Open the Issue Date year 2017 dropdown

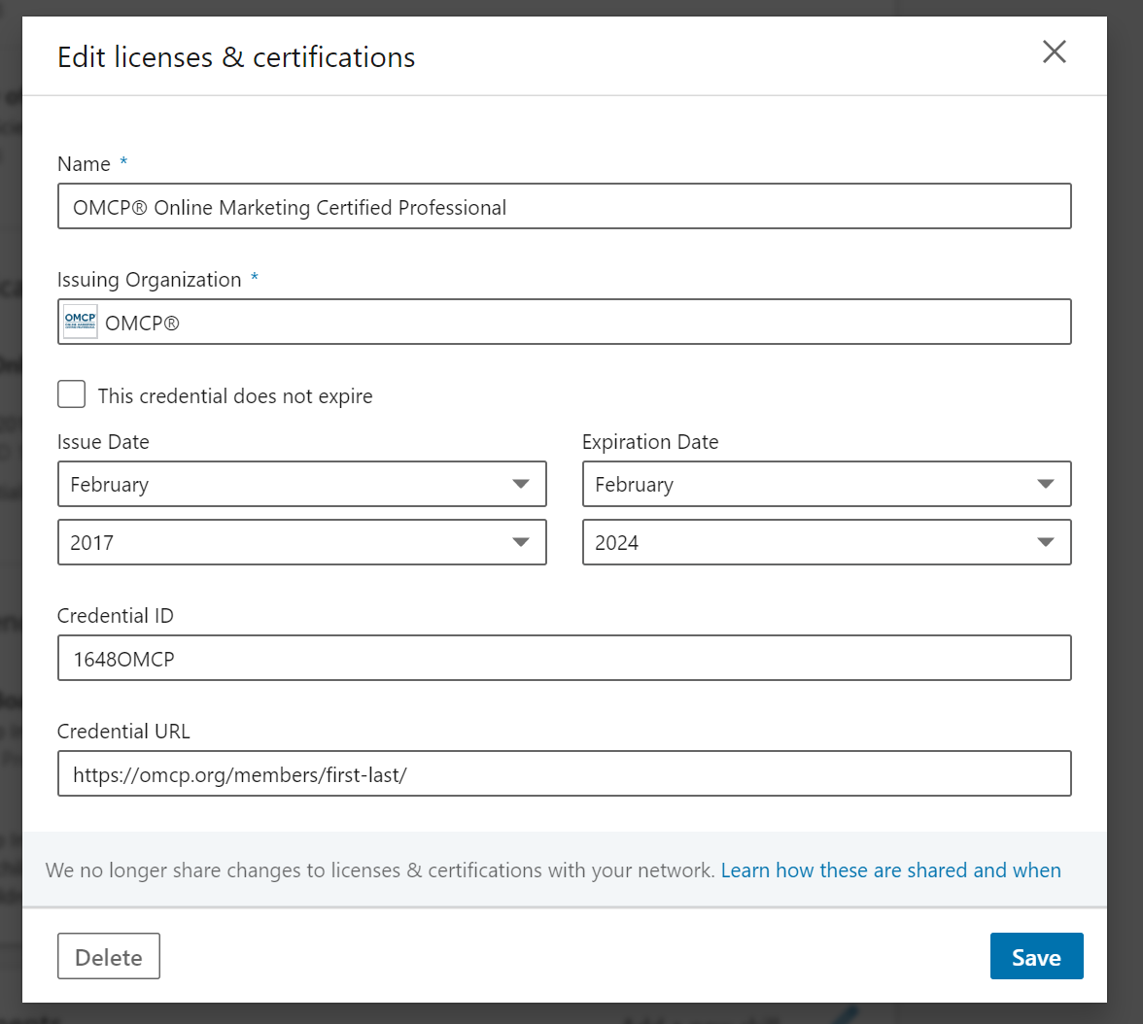[301, 542]
